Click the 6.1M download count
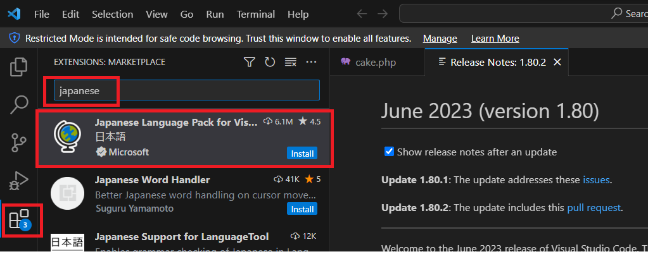 (278, 122)
